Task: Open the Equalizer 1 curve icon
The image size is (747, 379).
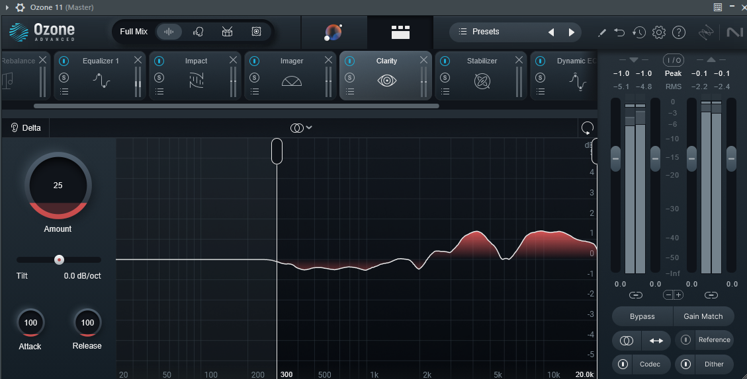Action: [101, 81]
